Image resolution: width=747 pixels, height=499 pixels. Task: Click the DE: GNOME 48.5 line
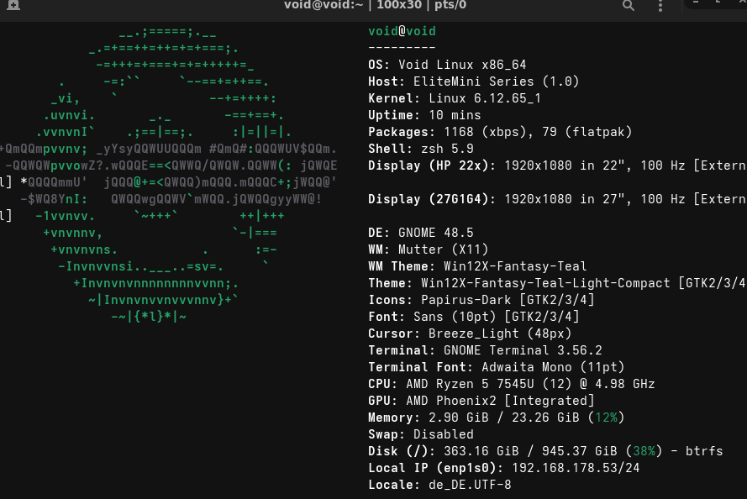(x=421, y=233)
